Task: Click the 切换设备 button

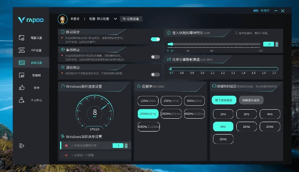Action: [x=131, y=19]
